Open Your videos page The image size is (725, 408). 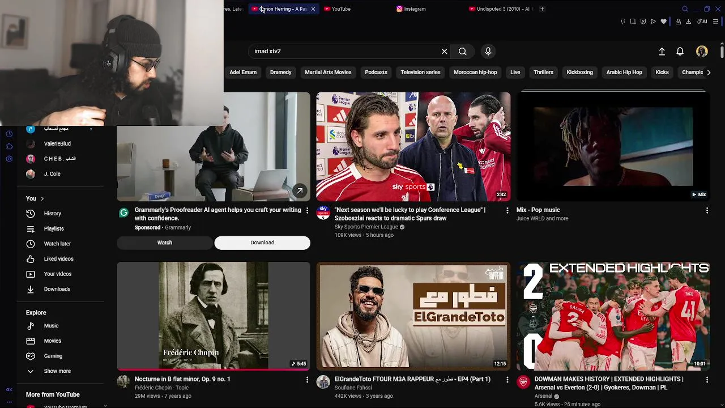[57, 274]
